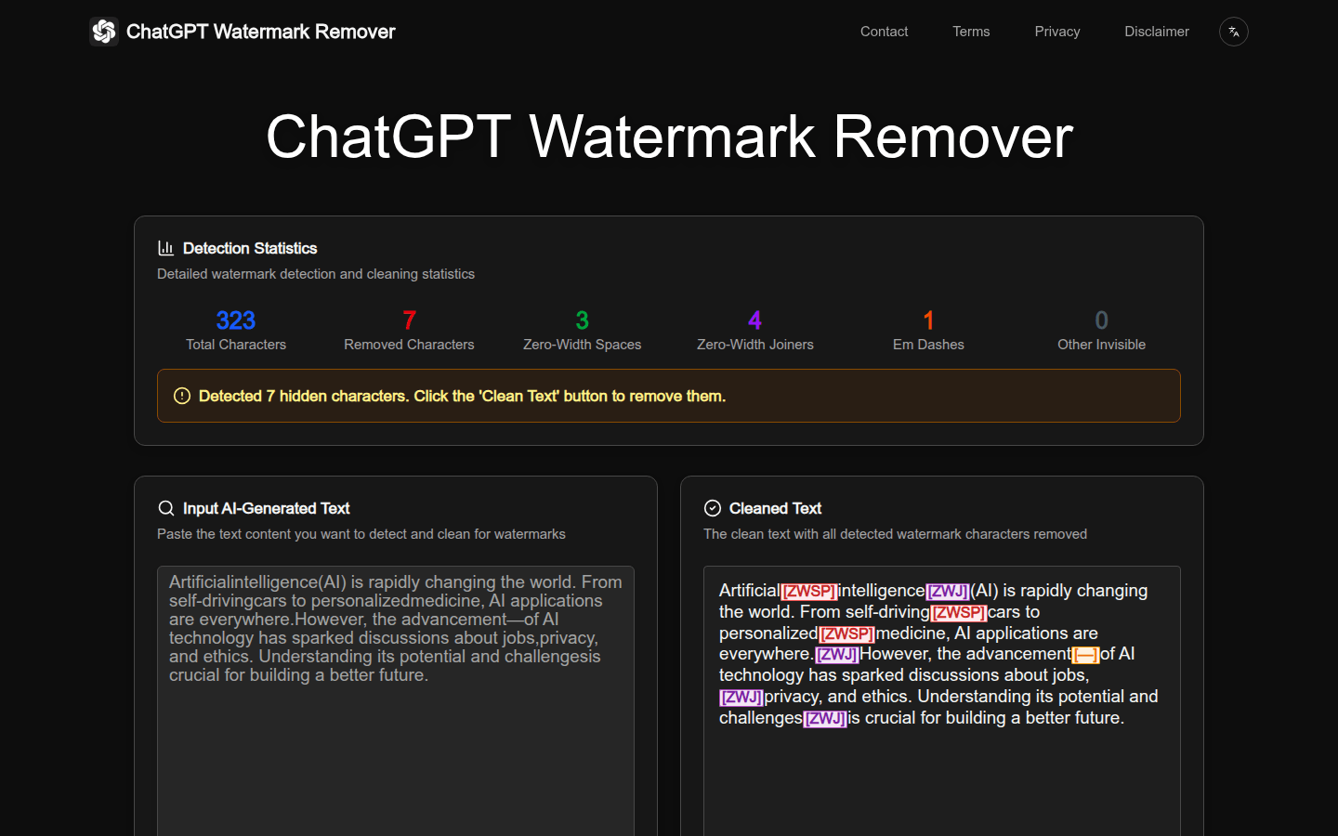Click the orange em dash marker in cleaned text
This screenshot has height=836, width=1338.
[1085, 654]
